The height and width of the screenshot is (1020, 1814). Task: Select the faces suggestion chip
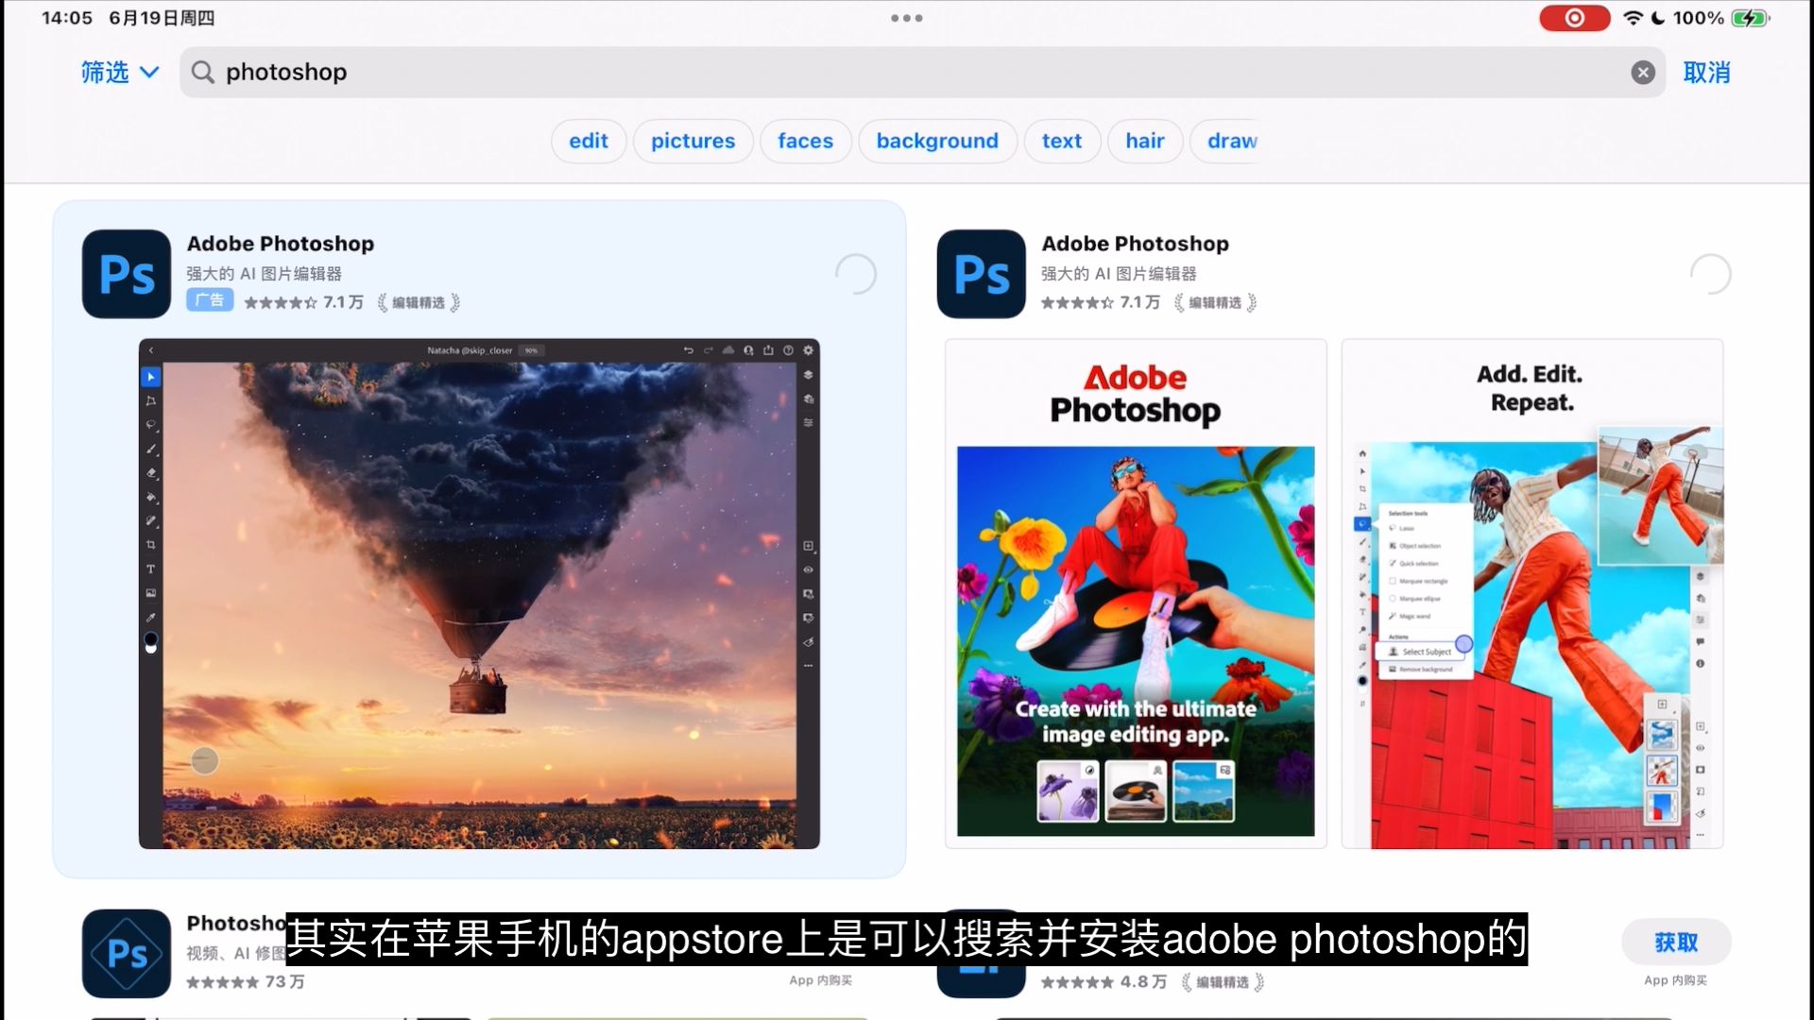[805, 141]
